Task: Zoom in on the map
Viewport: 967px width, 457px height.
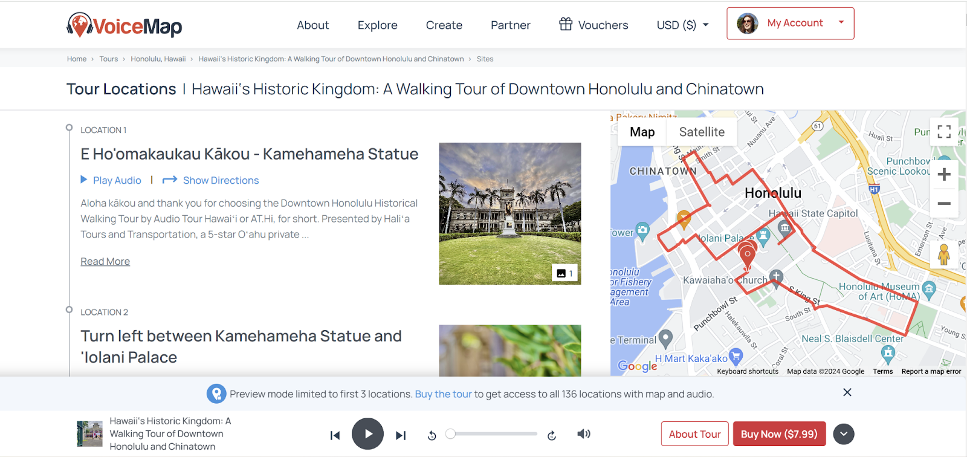Action: (x=944, y=175)
